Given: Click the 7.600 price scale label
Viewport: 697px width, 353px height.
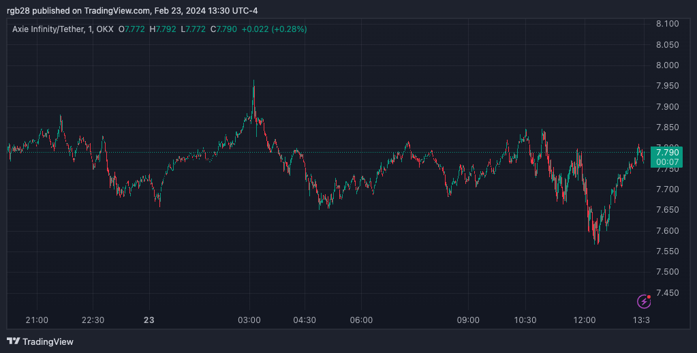Looking at the screenshot, I should coord(666,231).
